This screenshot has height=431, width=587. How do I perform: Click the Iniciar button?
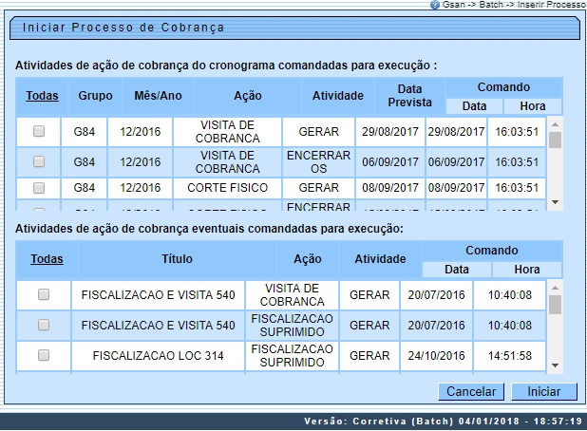(x=544, y=392)
